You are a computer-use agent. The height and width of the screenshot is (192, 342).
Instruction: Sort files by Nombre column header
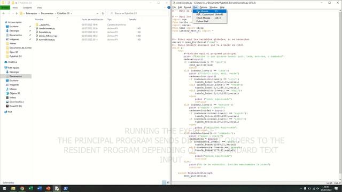(39, 20)
